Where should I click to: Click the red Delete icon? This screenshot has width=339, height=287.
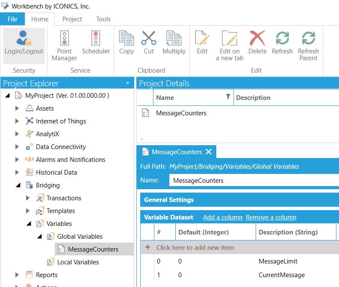tap(257, 38)
